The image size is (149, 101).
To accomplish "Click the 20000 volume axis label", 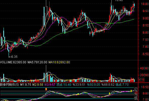I will (x=144, y=75).
